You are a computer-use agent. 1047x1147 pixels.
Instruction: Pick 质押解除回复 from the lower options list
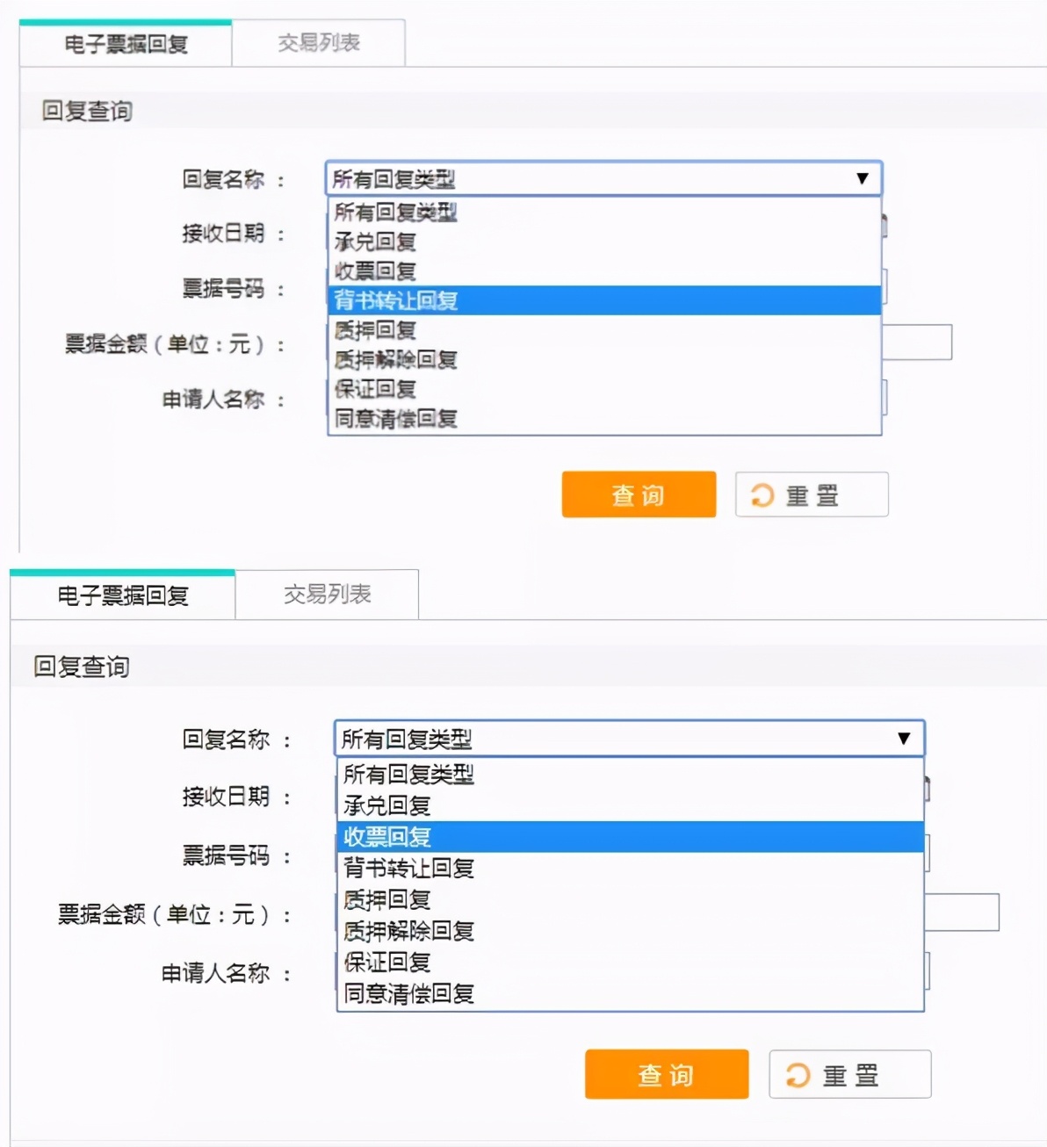tap(407, 931)
